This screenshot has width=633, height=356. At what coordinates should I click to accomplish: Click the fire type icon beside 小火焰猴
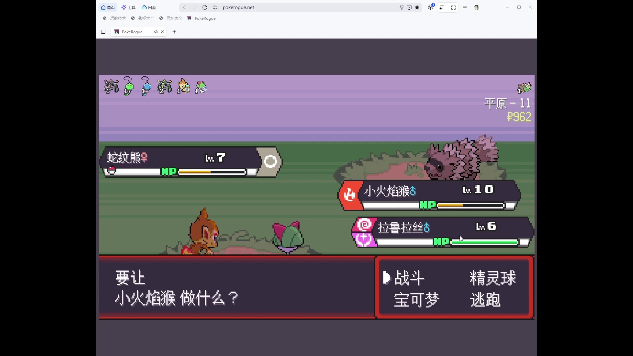tap(349, 194)
